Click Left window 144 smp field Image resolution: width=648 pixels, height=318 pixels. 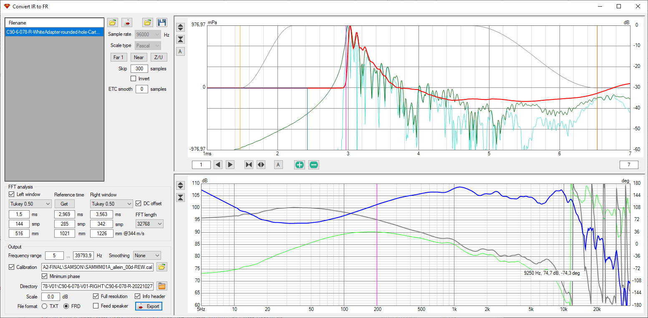(x=20, y=224)
